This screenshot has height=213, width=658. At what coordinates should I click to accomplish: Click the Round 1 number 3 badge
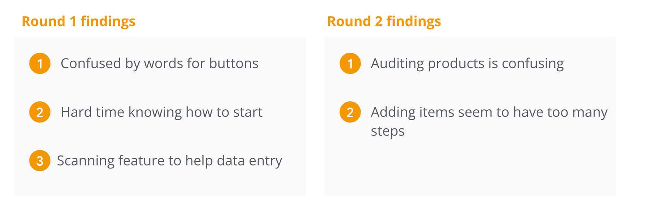point(40,161)
